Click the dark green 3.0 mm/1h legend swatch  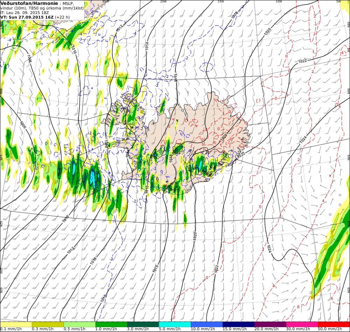[143, 324]
